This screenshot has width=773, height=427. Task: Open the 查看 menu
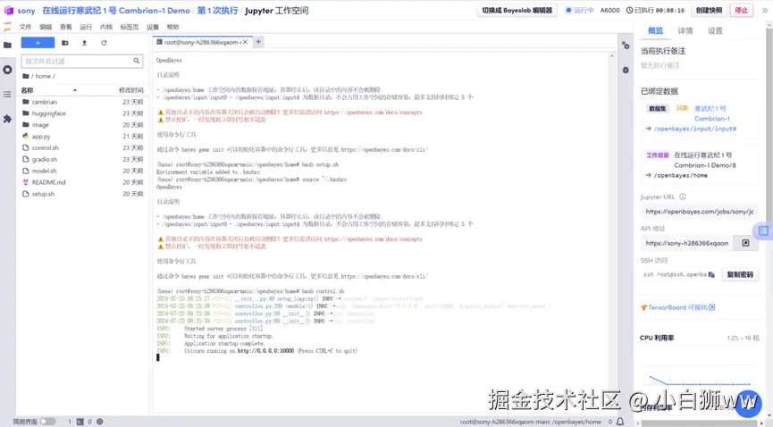(x=66, y=27)
